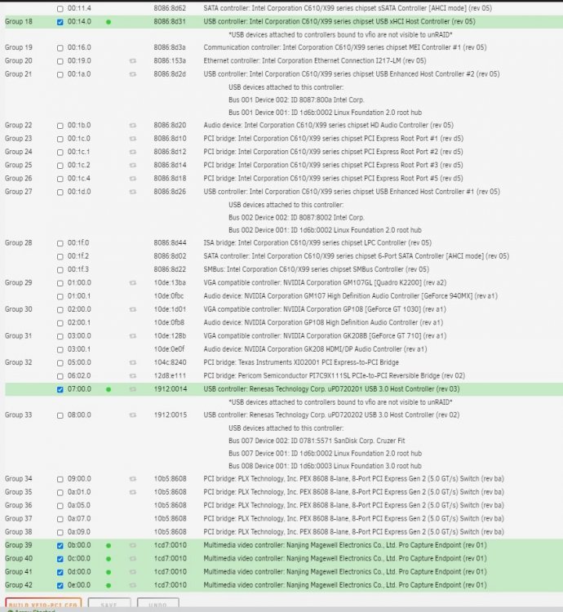Click the reset icon for USB controller 00:1d.0
This screenshot has height=612, width=563.
133,192
